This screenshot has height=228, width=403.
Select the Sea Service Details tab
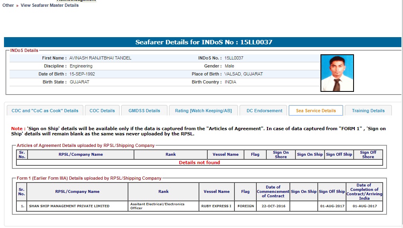[316, 111]
